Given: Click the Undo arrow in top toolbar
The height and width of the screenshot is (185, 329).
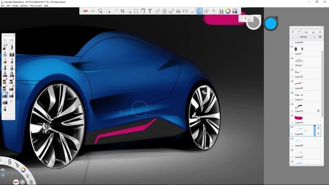Looking at the screenshot, I should [85, 11].
